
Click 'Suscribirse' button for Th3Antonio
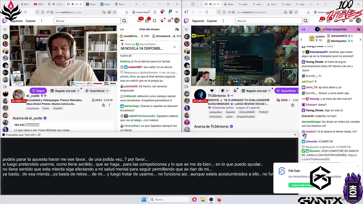286,91
